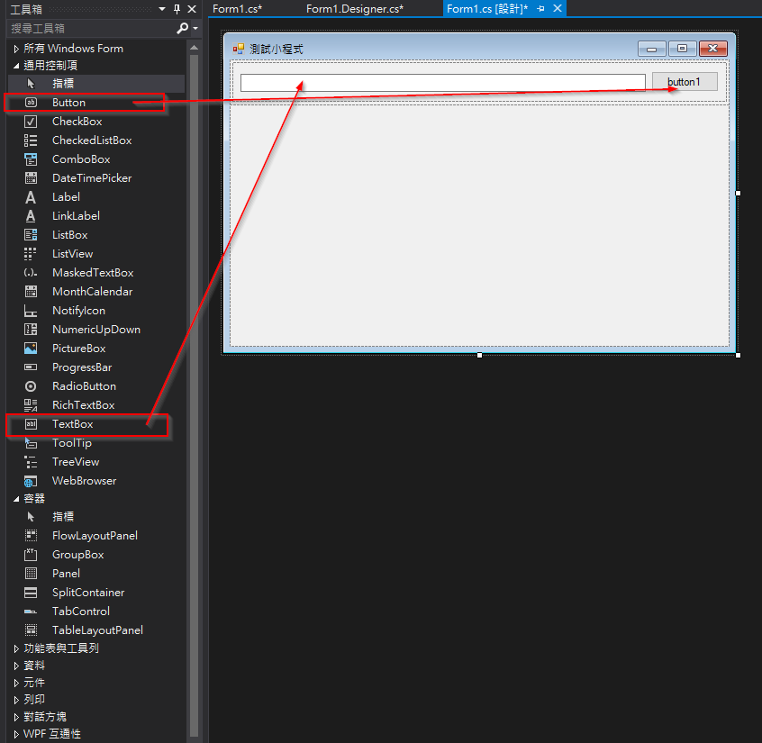Choose the ComboBox toolbox item
Viewport: 762px width, 743px height.
pyautogui.click(x=80, y=159)
